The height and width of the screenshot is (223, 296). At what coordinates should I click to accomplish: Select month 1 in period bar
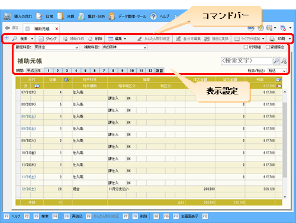tap(49, 70)
